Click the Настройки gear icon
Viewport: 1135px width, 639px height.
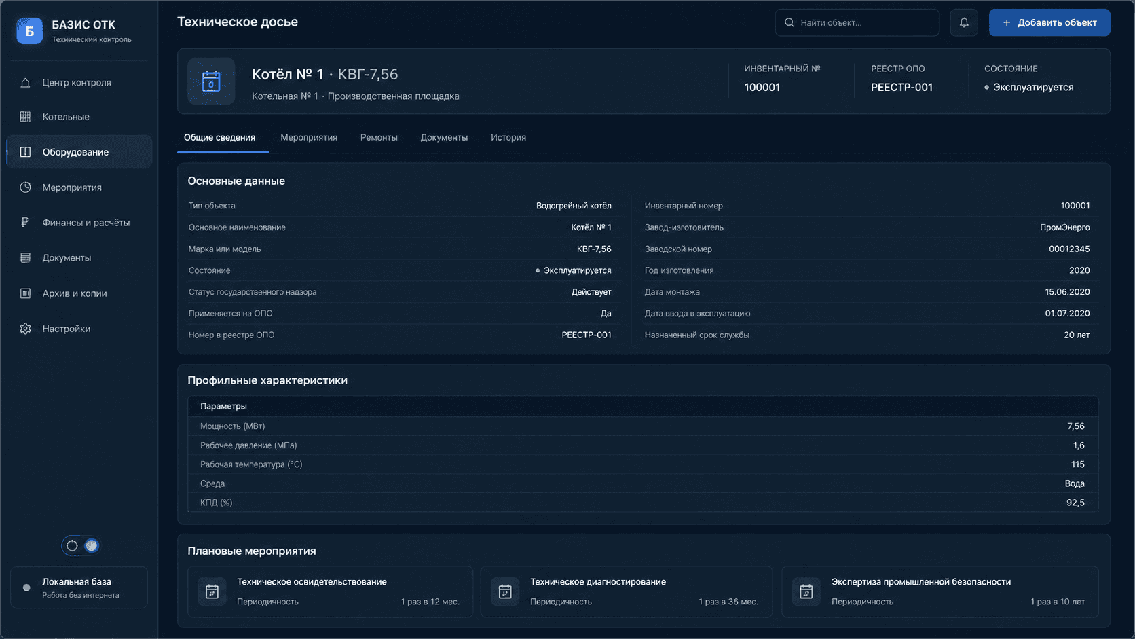(25, 329)
